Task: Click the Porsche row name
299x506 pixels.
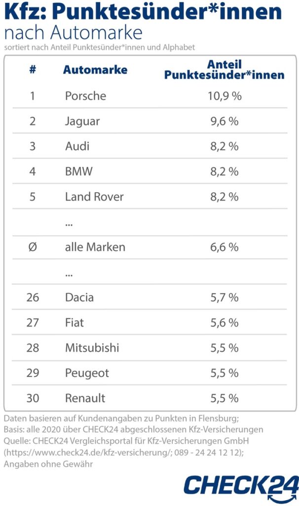Action: pyautogui.click(x=85, y=96)
